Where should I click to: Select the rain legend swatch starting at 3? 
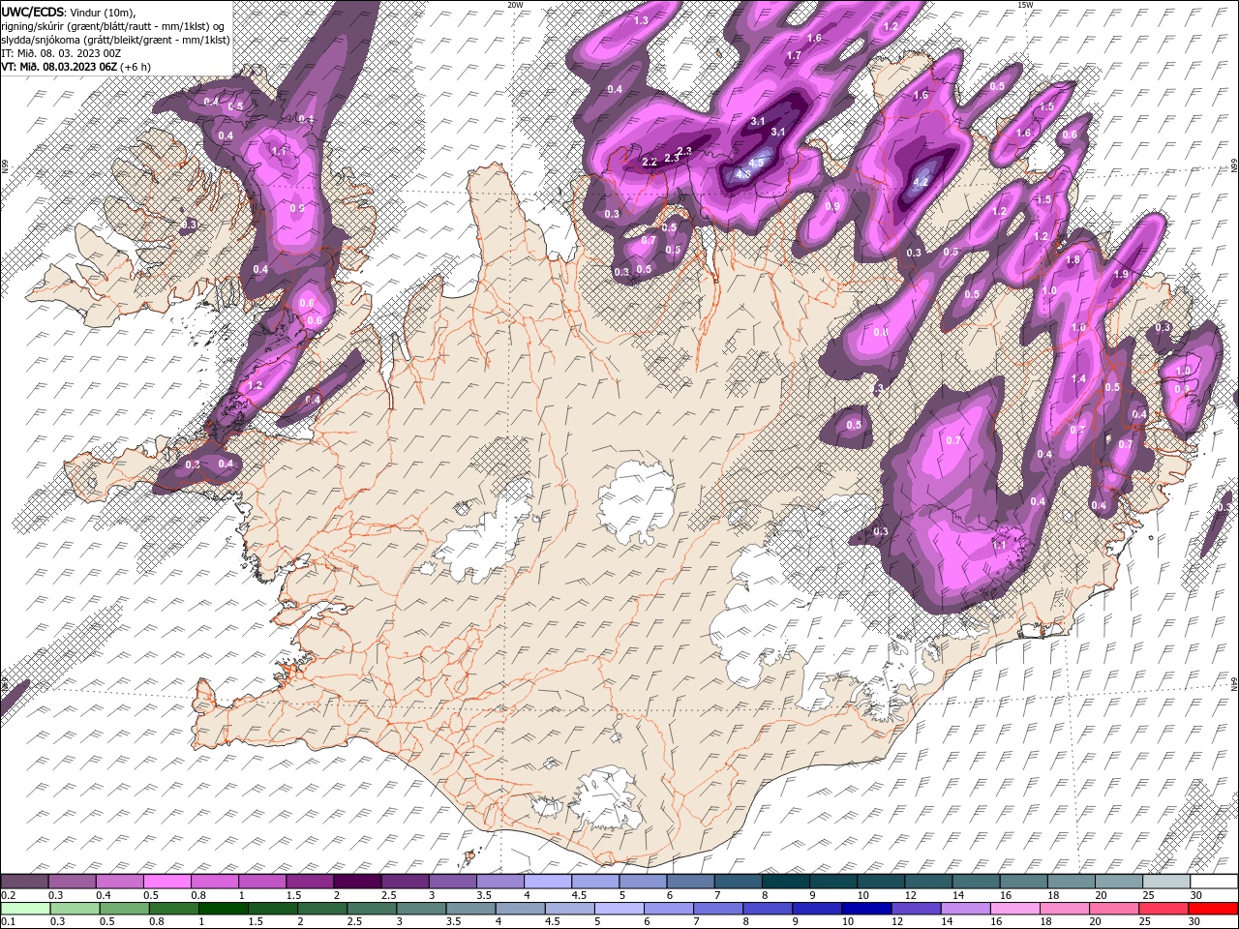point(421,909)
